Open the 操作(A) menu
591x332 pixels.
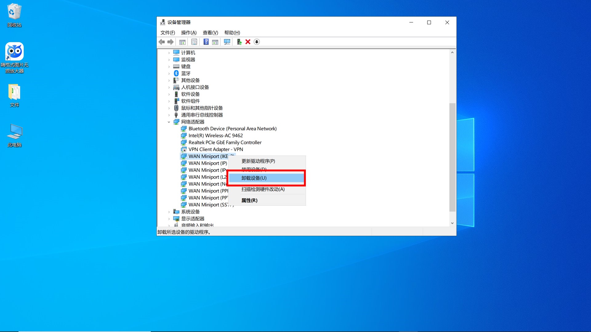[x=188, y=33]
